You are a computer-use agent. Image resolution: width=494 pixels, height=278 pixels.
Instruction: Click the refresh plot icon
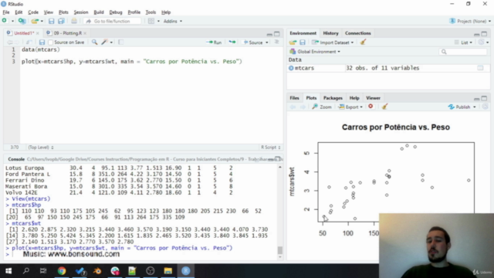tap(486, 107)
